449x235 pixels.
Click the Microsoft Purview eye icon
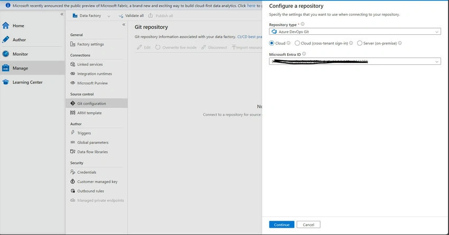pyautogui.click(x=73, y=83)
